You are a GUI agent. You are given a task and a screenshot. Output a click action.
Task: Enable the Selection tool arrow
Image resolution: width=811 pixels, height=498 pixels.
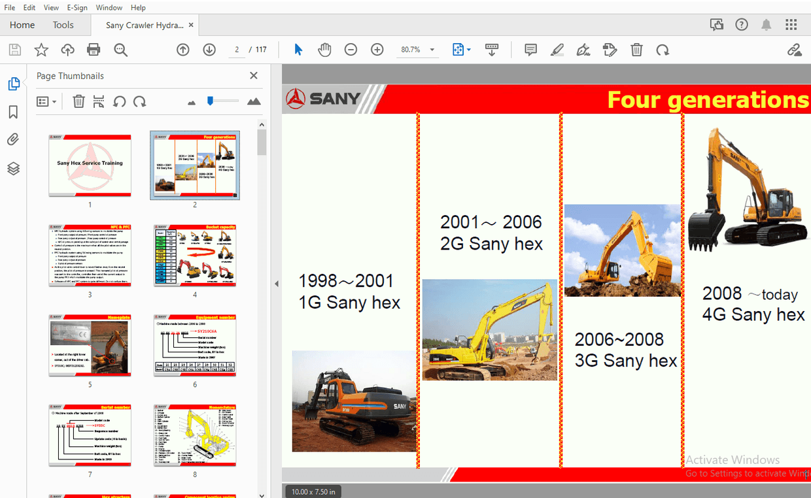click(298, 49)
